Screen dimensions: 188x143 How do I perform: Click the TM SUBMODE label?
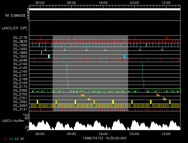[15, 16]
